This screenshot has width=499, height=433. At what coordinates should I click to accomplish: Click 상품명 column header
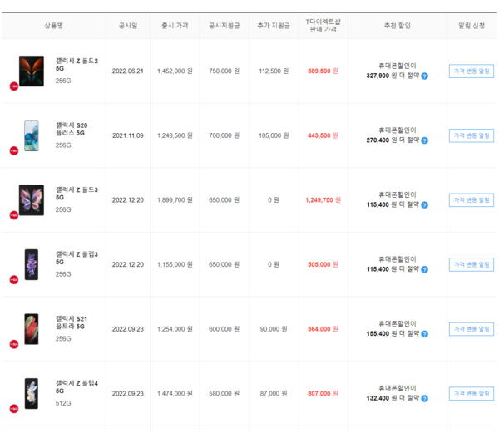[x=54, y=26]
